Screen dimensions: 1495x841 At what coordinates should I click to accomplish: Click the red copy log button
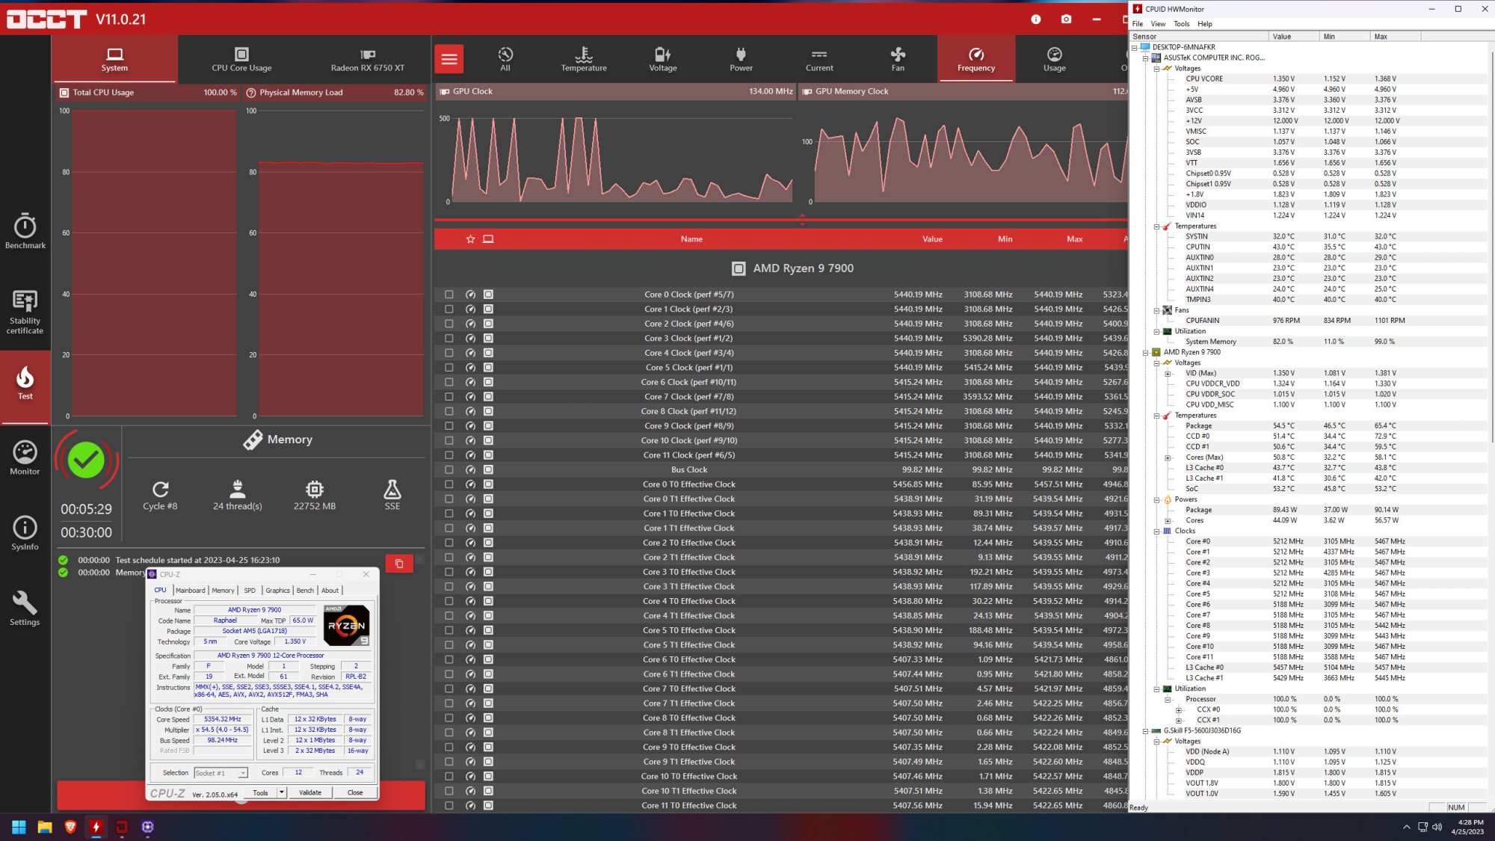point(399,563)
